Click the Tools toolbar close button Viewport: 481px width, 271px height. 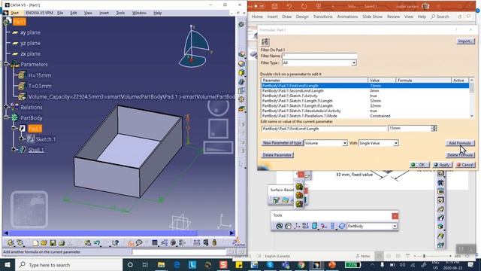395,216
